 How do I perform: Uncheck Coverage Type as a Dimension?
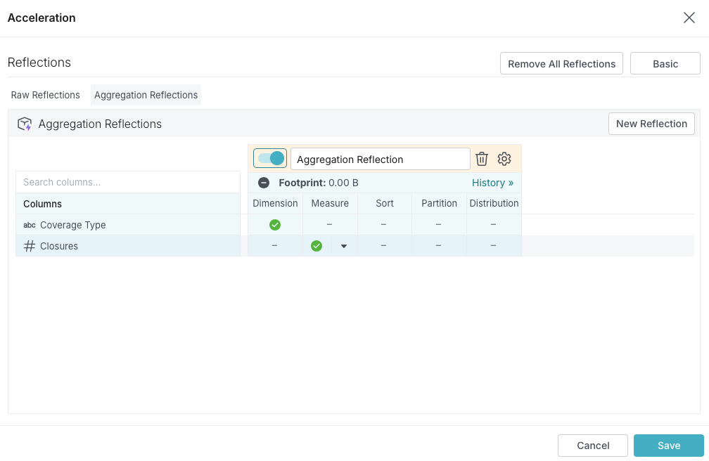click(x=275, y=225)
